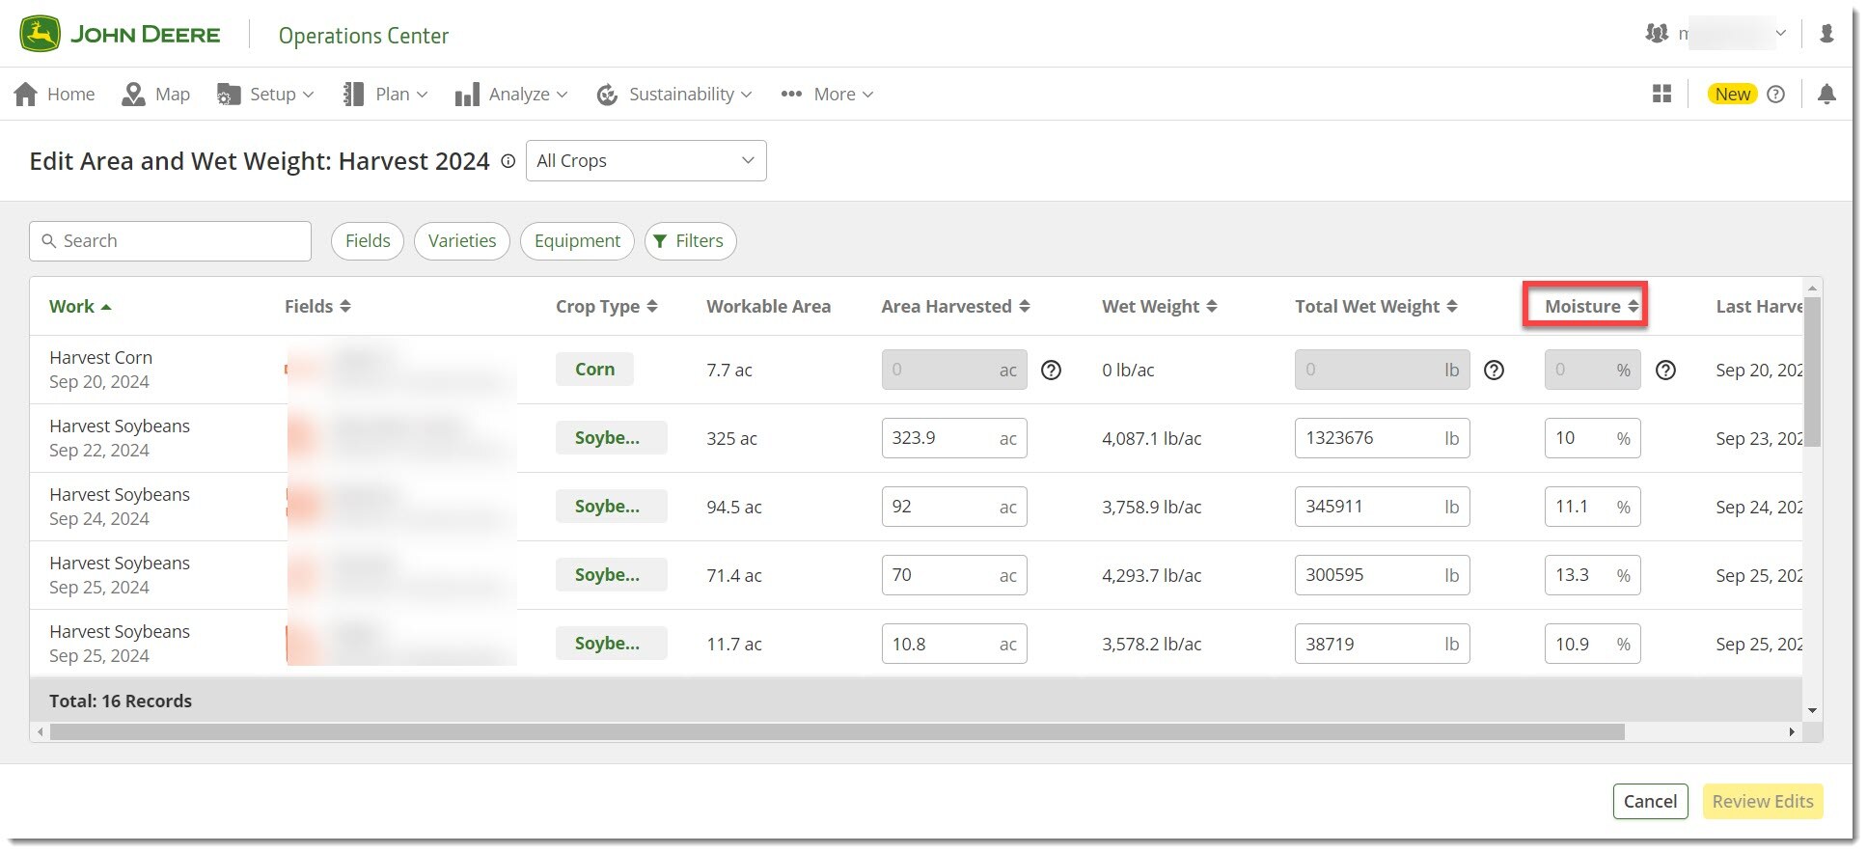
Task: Sort table by Area Harvested column
Action: tap(954, 307)
